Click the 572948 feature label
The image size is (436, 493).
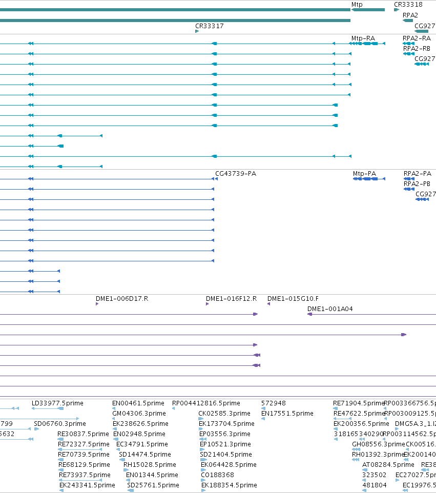tap(274, 403)
